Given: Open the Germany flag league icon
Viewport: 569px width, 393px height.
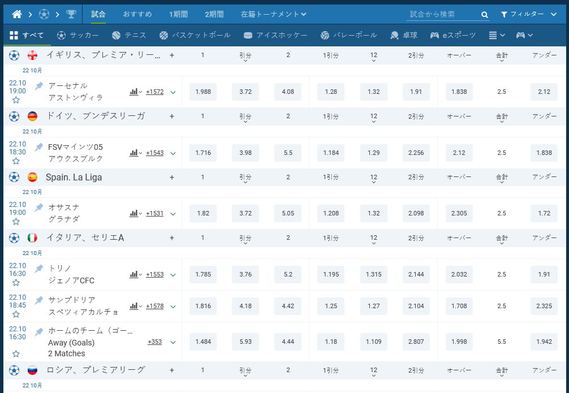Looking at the screenshot, I should pyautogui.click(x=32, y=116).
